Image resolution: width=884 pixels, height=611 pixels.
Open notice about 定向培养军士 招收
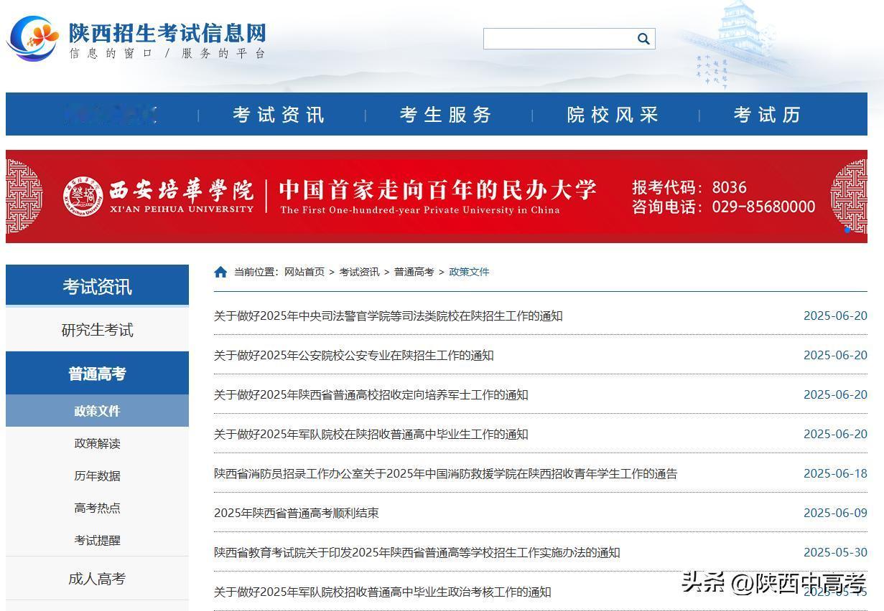tap(371, 394)
